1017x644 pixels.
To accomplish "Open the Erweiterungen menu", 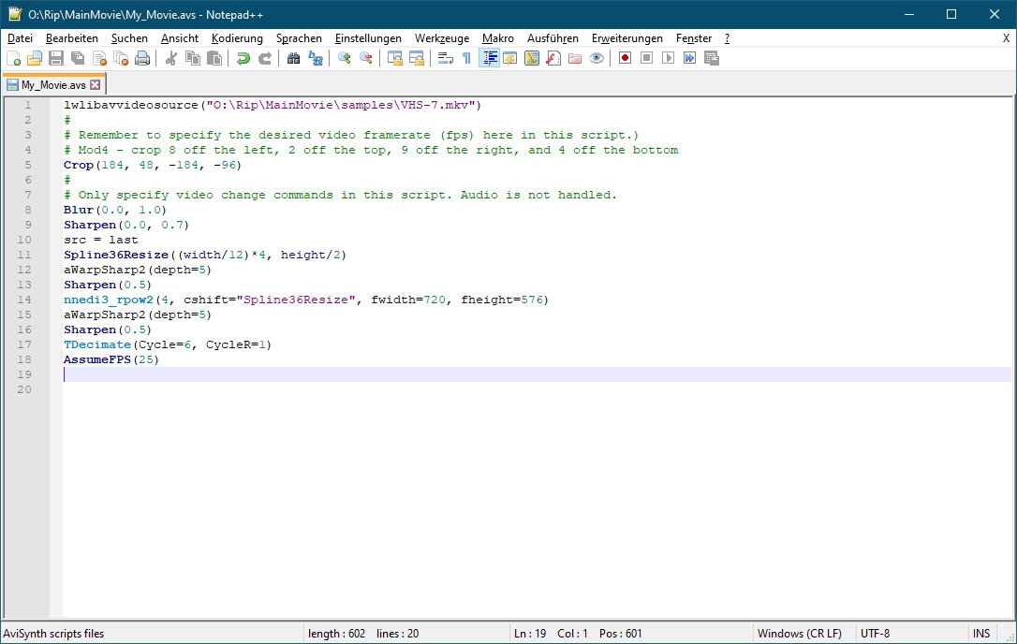I will click(x=626, y=38).
